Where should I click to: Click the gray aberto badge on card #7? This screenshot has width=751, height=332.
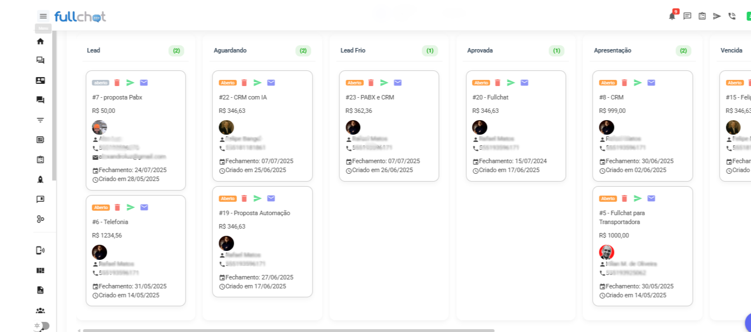(x=101, y=83)
